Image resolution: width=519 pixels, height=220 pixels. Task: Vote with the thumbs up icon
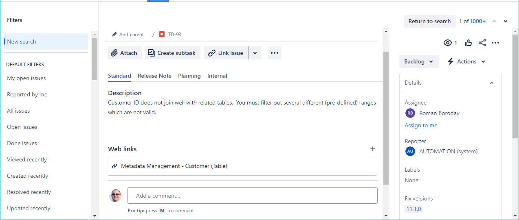(468, 43)
